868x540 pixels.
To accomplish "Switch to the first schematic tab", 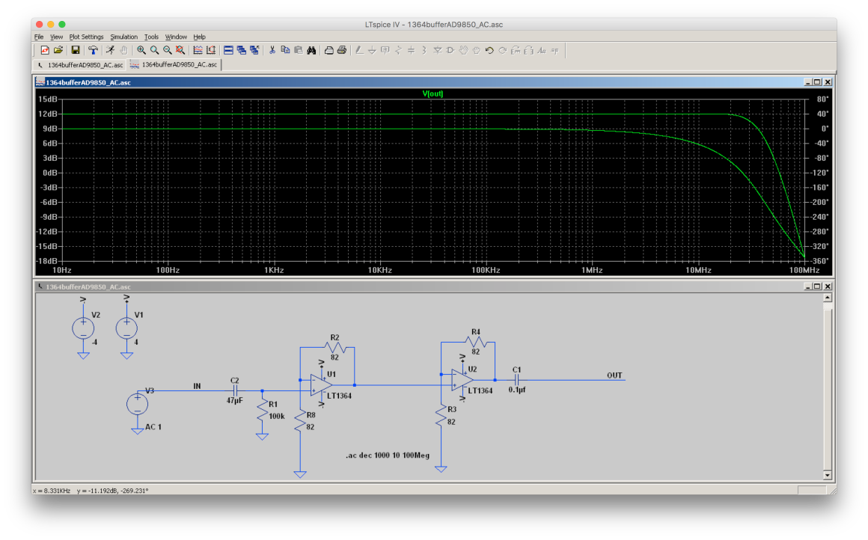I will pos(80,65).
